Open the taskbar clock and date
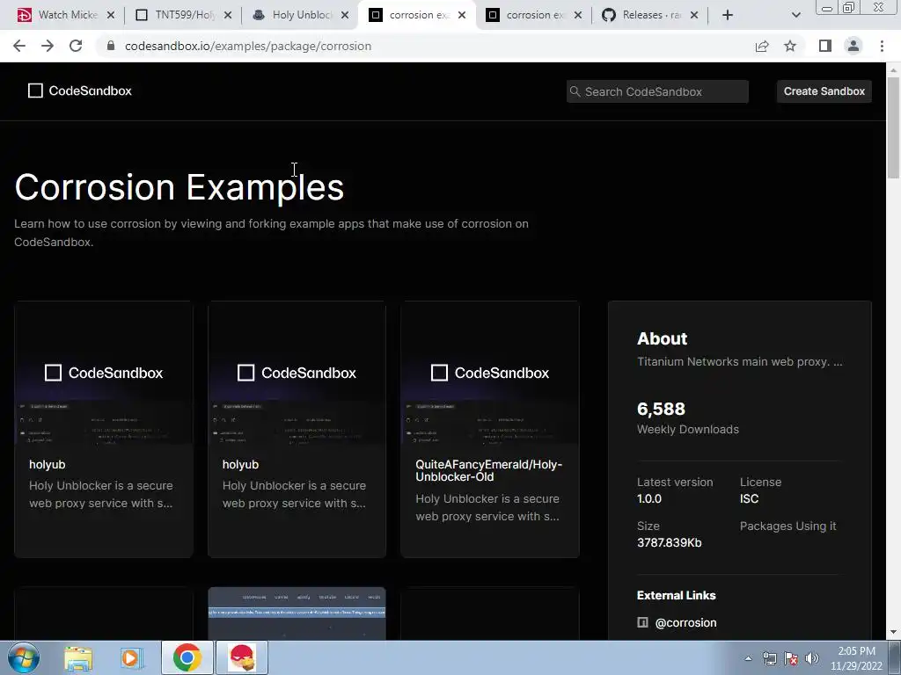The height and width of the screenshot is (675, 901). click(x=856, y=658)
